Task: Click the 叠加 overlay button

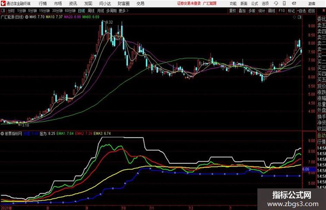Action: (x=242, y=11)
